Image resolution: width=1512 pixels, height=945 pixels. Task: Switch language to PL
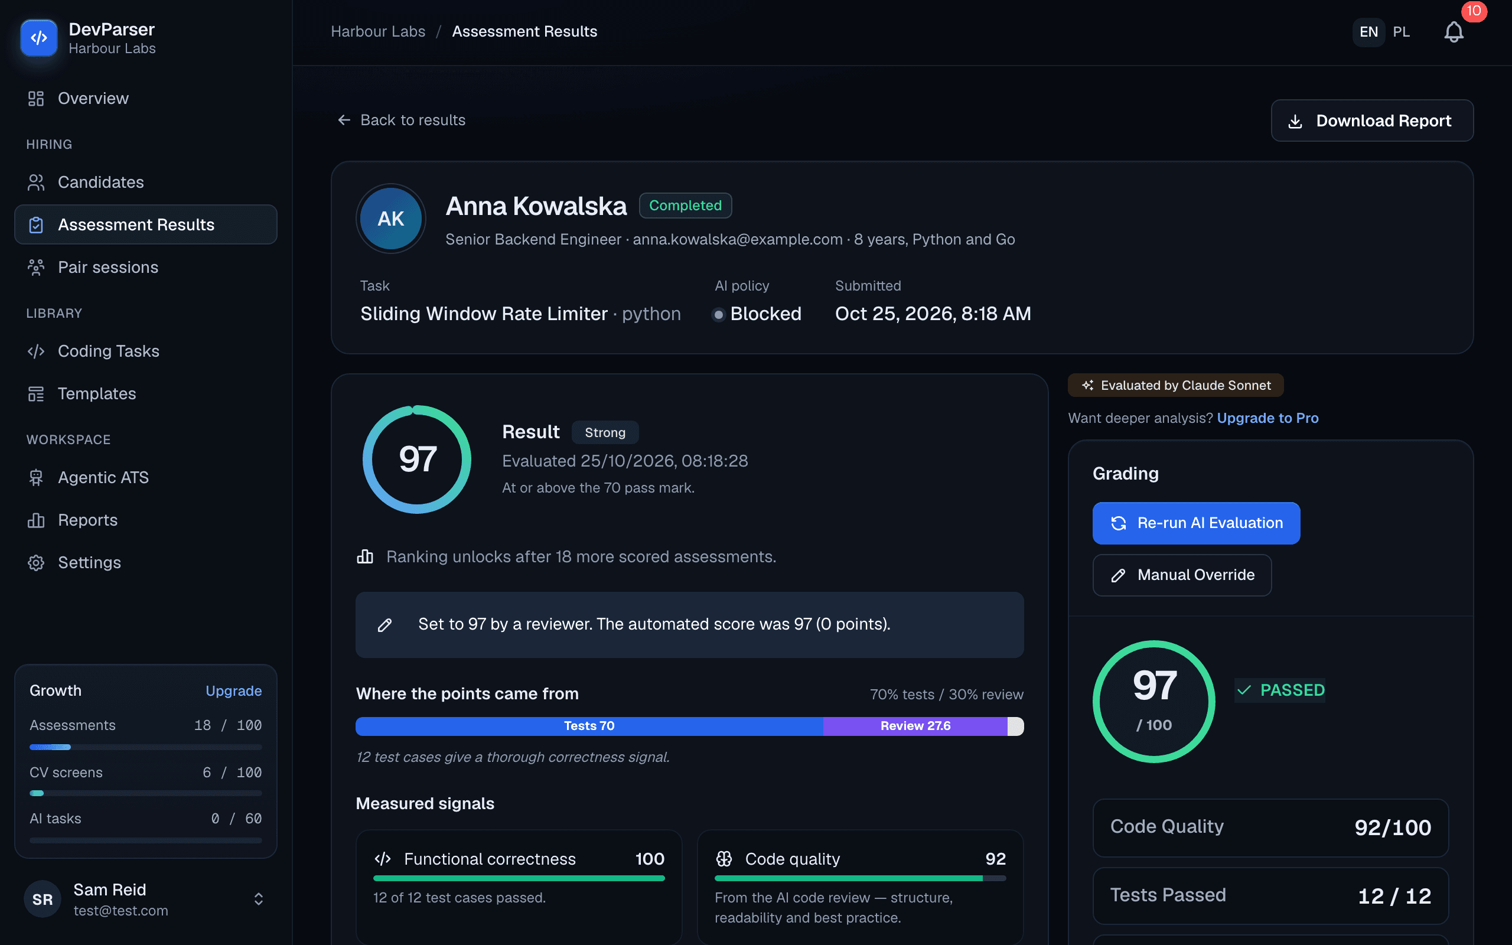click(1402, 32)
